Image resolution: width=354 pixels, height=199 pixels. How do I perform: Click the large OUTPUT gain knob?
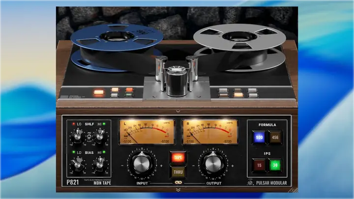point(213,164)
